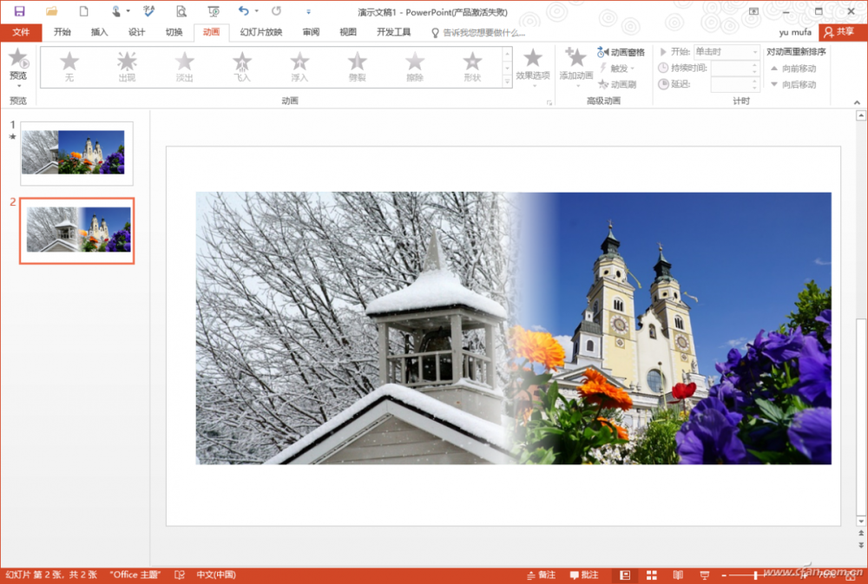The width and height of the screenshot is (868, 584).
Task: Expand the animation gallery more button
Action: pos(507,82)
